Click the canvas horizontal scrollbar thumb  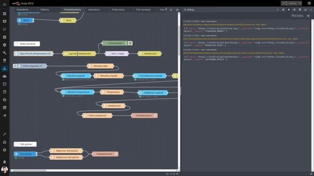click(x=29, y=171)
